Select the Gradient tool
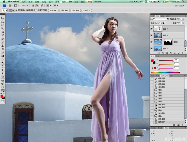 pos(2,56)
